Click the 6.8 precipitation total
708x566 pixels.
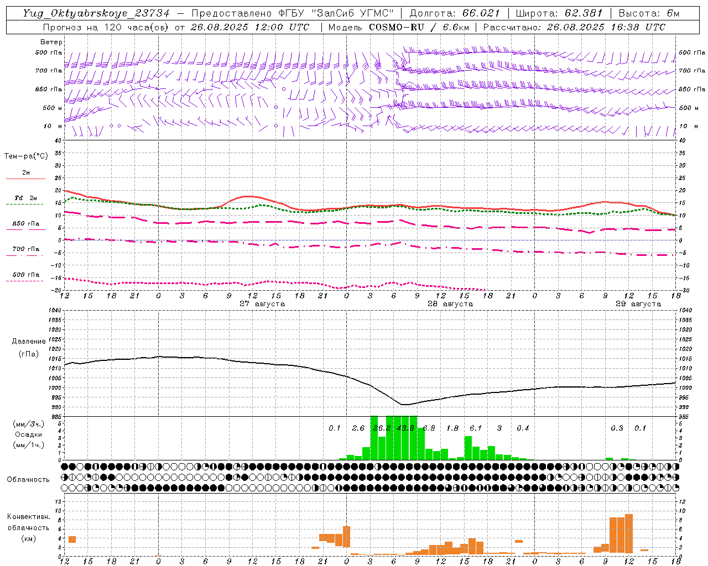429,428
